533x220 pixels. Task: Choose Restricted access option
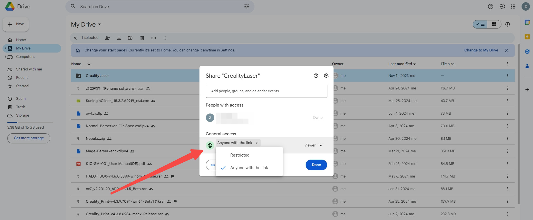249,155
